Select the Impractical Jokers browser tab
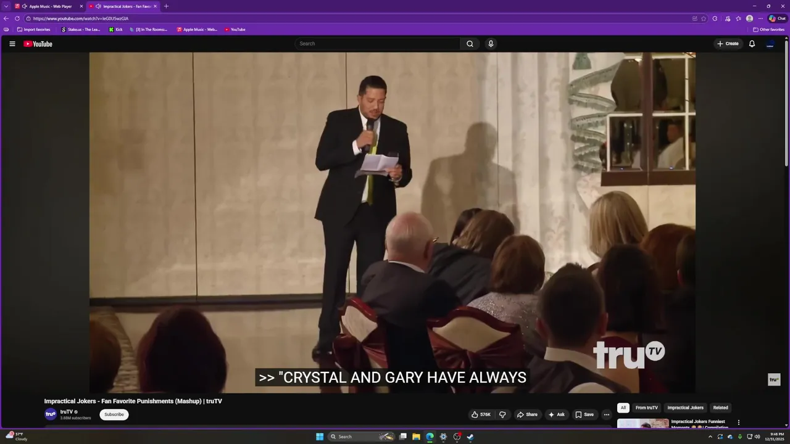Screen dimensions: 790x444 click(123, 6)
